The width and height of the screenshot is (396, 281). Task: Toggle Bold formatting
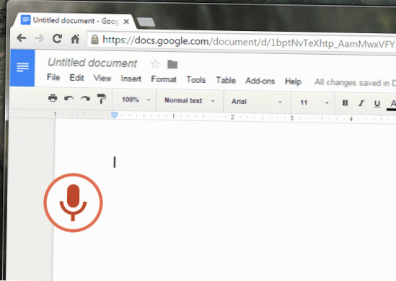345,103
